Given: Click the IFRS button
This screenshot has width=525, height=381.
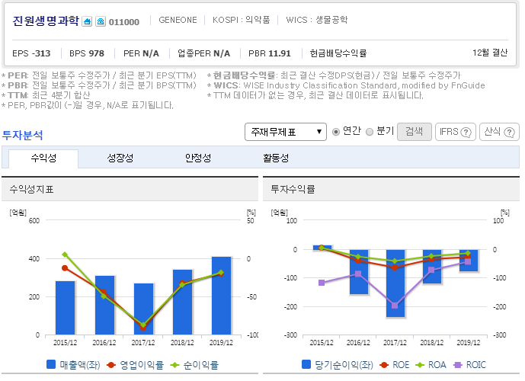Looking at the screenshot, I should click(x=456, y=132).
